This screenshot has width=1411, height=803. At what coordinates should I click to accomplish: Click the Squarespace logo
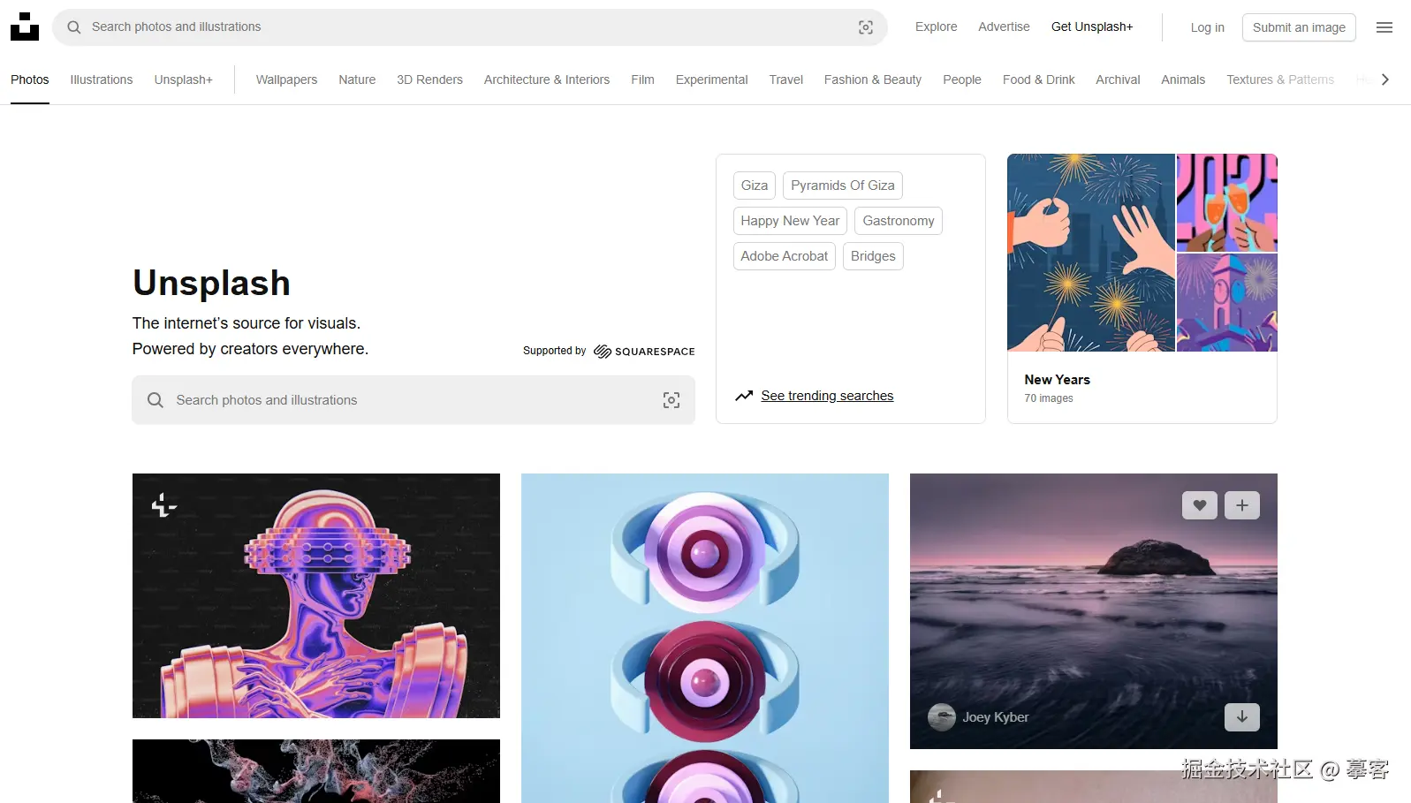click(x=644, y=352)
